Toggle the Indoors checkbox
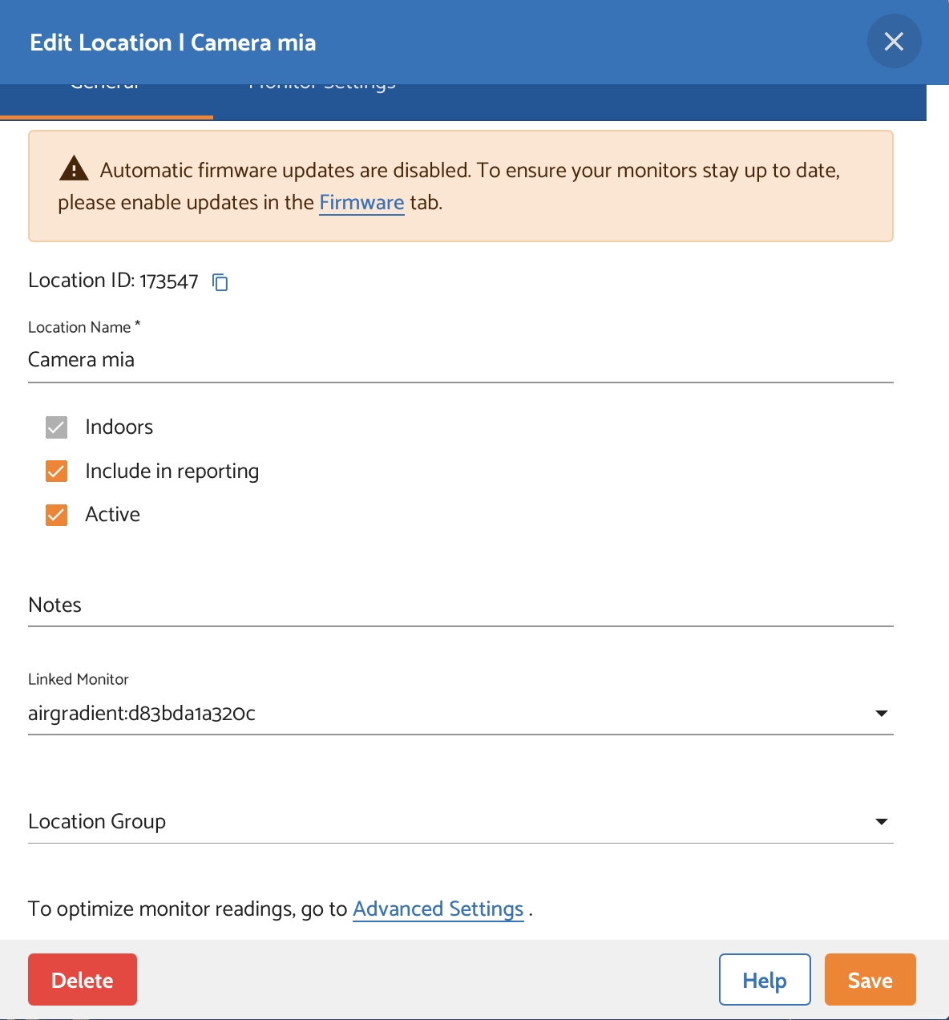This screenshot has height=1020, width=949. pyautogui.click(x=56, y=427)
